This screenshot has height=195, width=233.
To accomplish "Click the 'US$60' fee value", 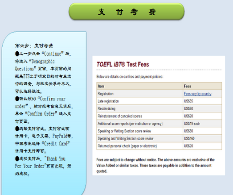I will 188,109.
